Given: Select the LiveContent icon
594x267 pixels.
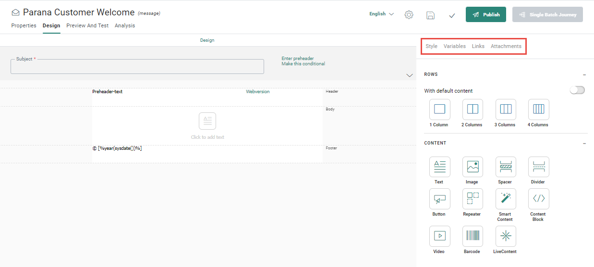Looking at the screenshot, I should point(505,236).
